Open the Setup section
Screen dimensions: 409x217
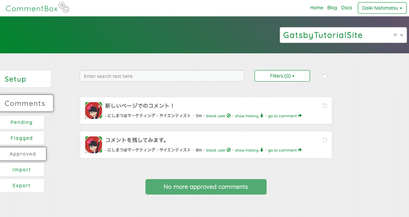pos(25,79)
